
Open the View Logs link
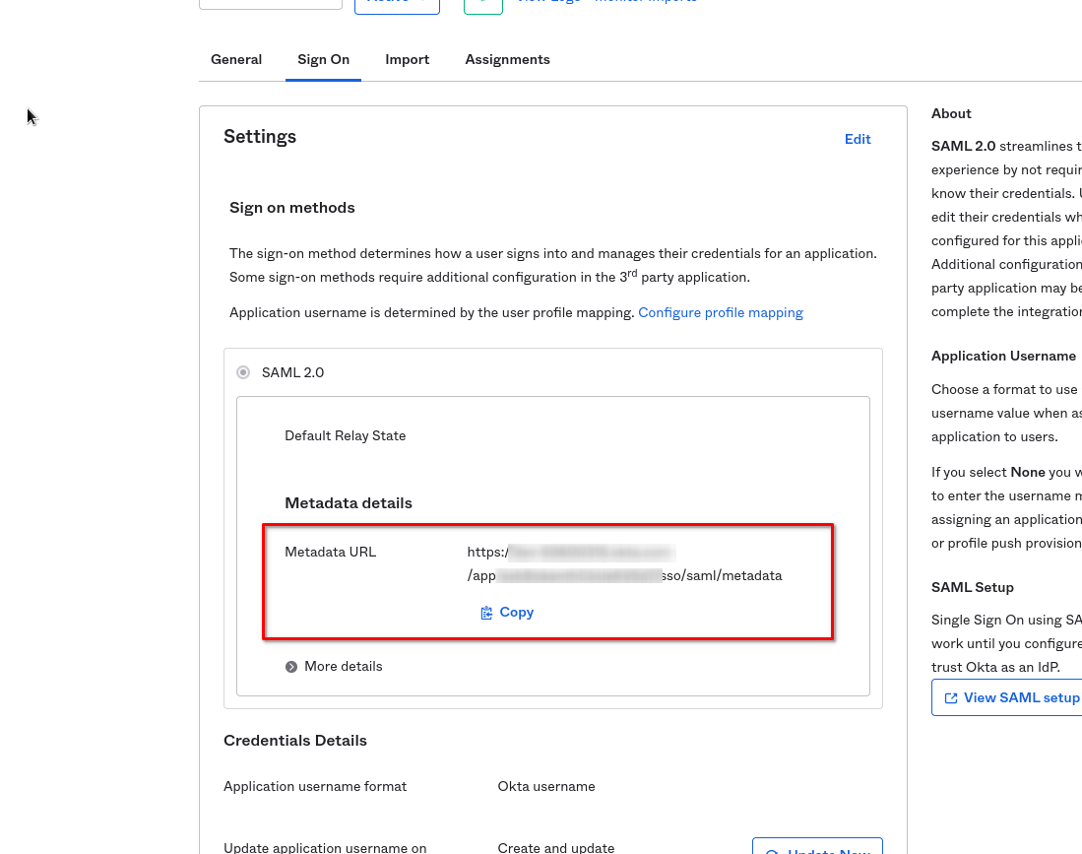(551, 3)
